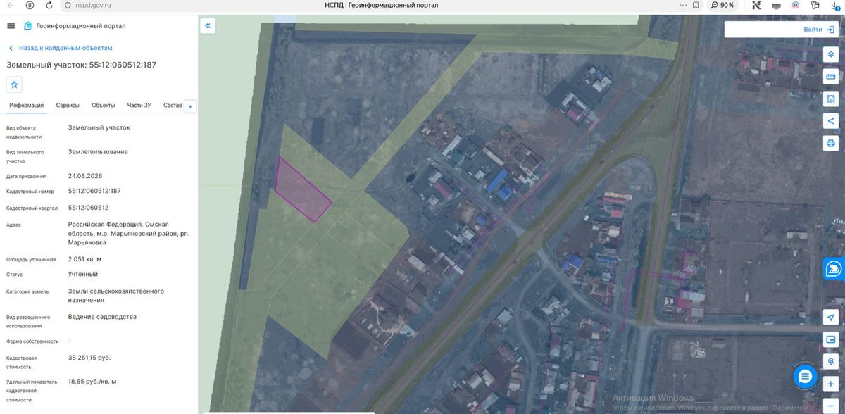This screenshot has height=414, width=845.
Task: Go back to found objects list
Action: click(x=60, y=48)
